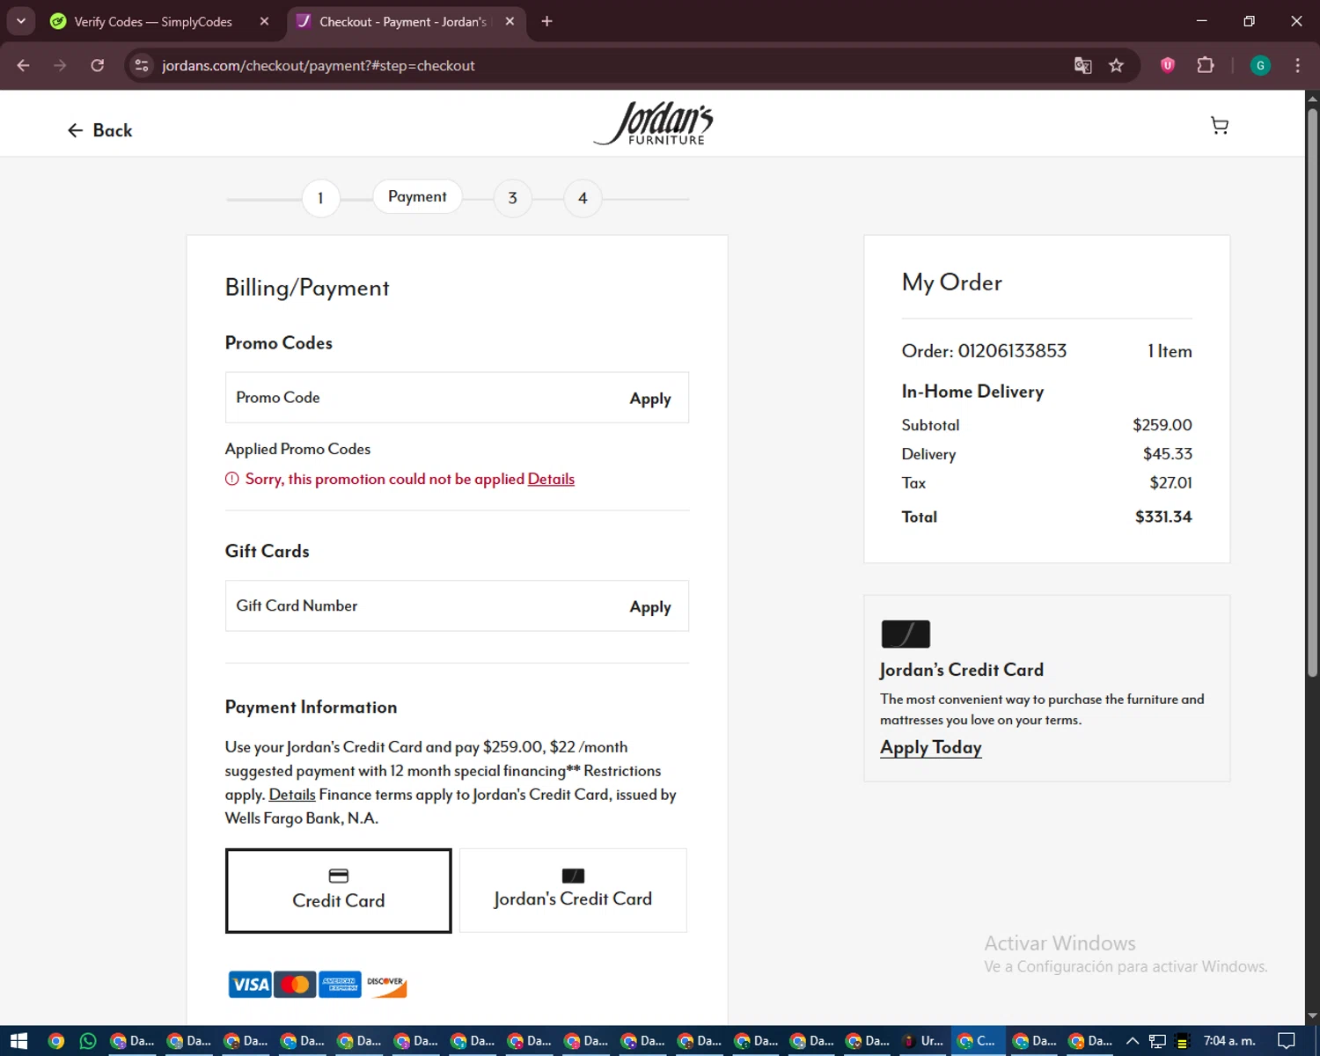Open Details of the promotion error

(x=551, y=479)
